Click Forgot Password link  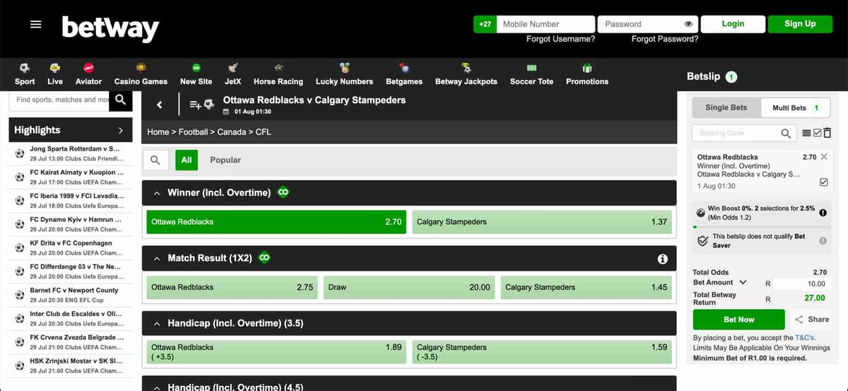pos(665,39)
